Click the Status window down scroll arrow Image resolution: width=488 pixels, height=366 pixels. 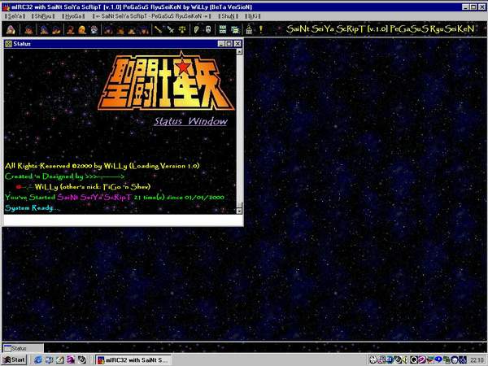[x=239, y=211]
